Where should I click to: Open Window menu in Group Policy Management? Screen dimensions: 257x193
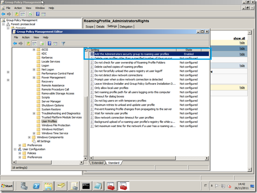[x=40, y=8]
